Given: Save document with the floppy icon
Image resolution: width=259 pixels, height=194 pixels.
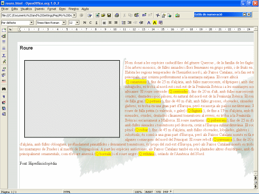Looking at the screenshot, I should click(109, 15).
